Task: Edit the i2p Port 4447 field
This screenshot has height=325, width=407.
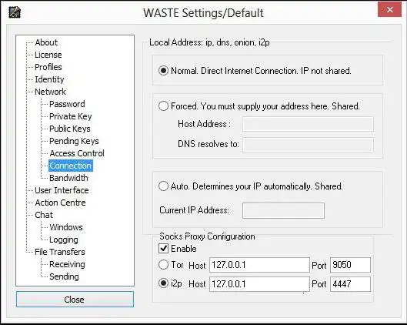Action: [350, 284]
